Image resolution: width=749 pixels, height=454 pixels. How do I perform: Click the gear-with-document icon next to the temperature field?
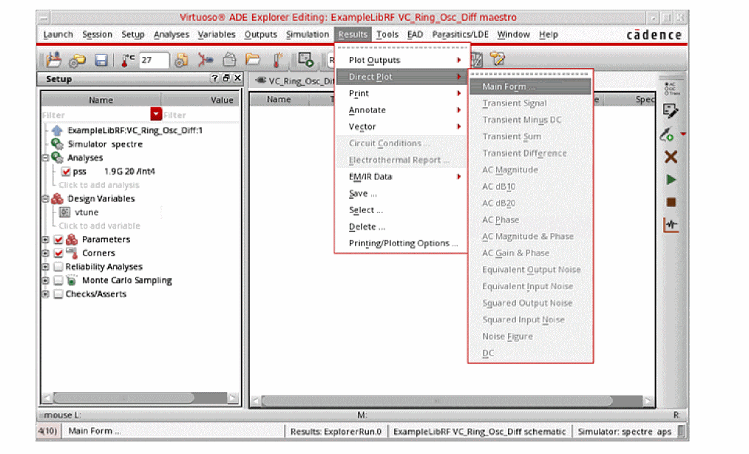(x=181, y=60)
